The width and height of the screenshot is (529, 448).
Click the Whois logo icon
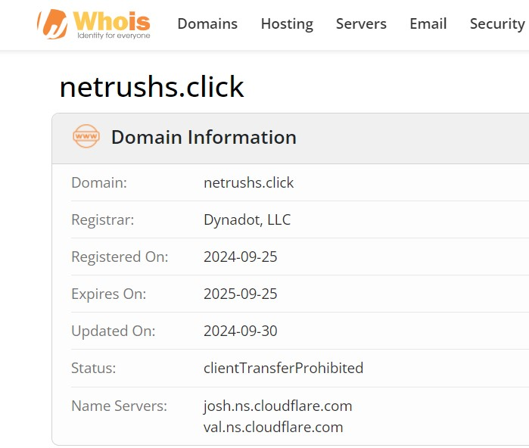tap(52, 24)
